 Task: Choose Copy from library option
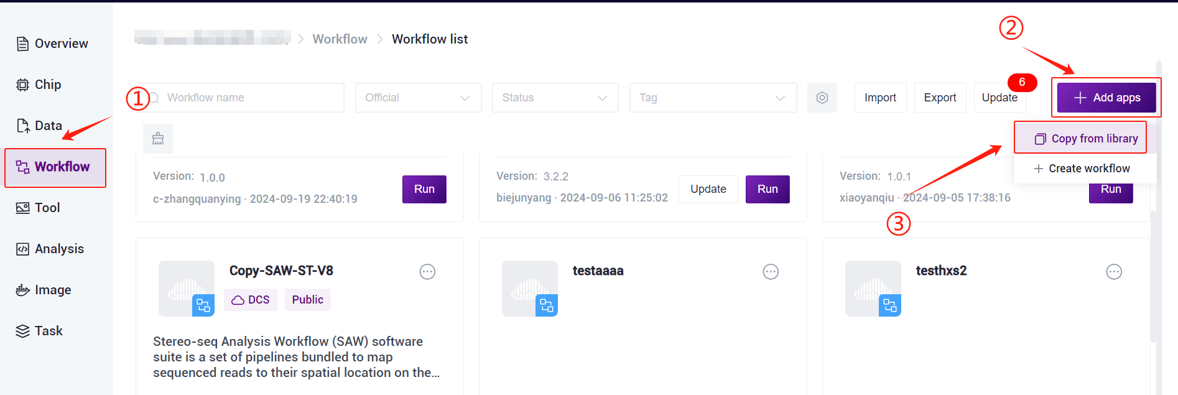[1086, 139]
